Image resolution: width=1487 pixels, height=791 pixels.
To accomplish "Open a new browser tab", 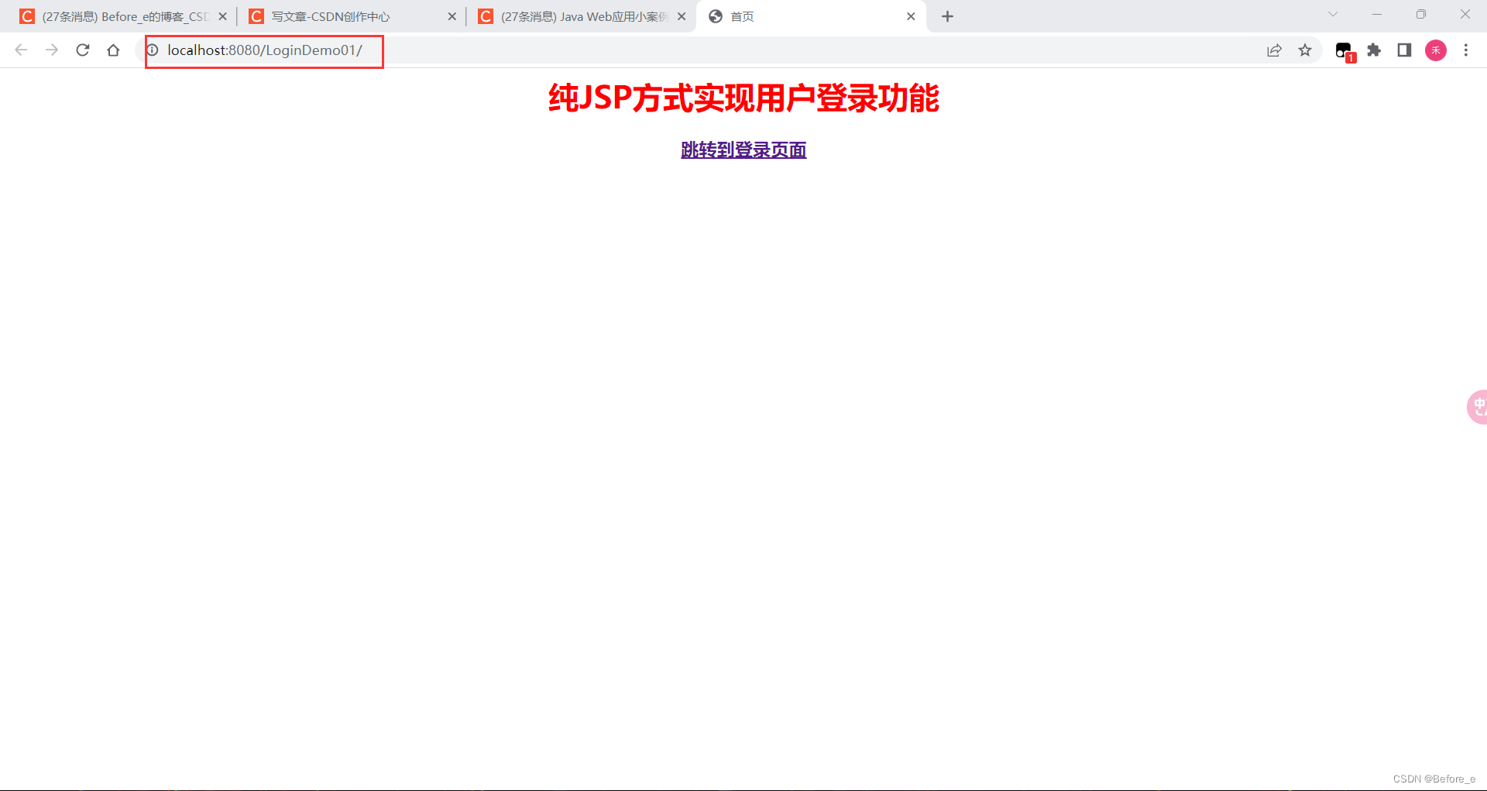I will click(947, 16).
